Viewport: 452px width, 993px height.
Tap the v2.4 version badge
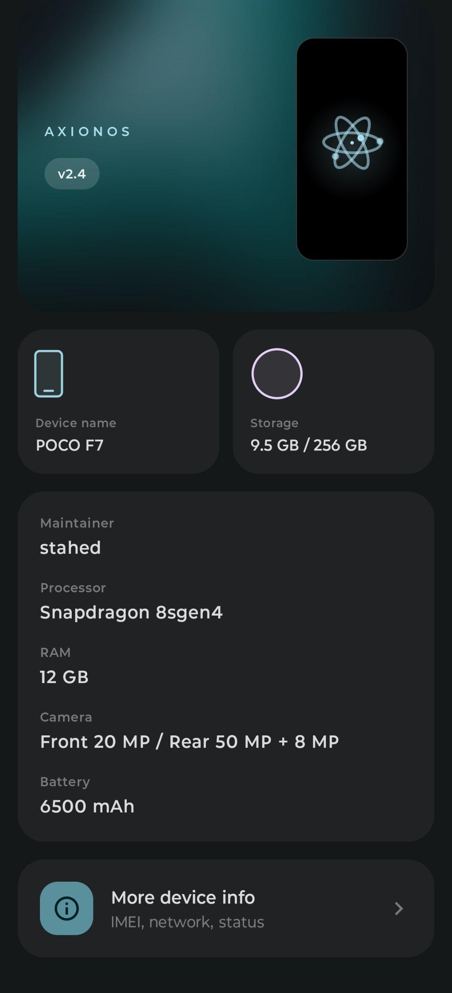pyautogui.click(x=72, y=174)
